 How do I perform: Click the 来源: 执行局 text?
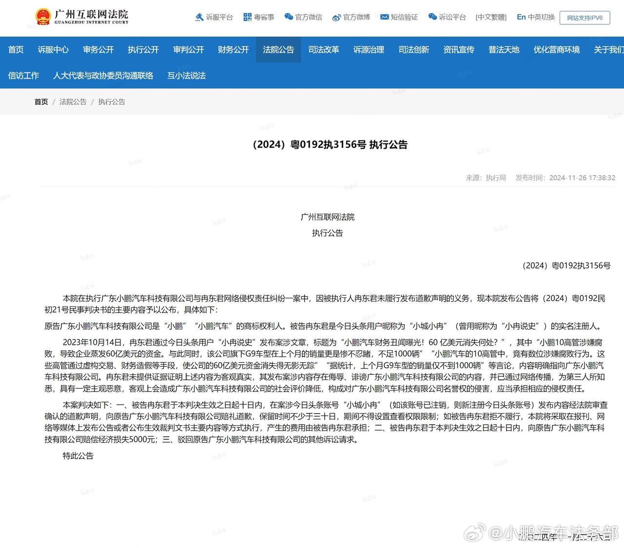tap(486, 178)
